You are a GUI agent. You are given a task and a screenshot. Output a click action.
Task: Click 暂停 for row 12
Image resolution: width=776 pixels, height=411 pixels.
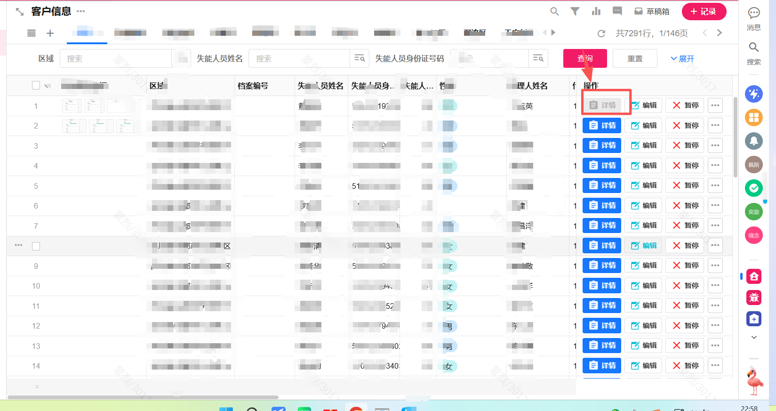tap(685, 326)
